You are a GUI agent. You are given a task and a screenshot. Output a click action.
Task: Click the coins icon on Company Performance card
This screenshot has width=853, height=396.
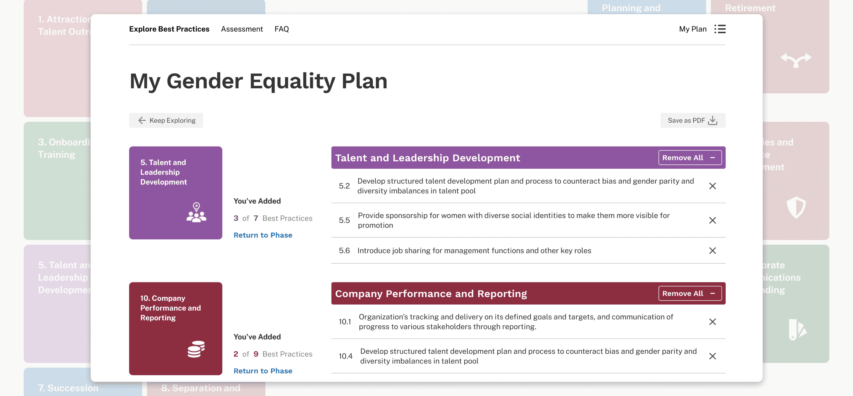[x=196, y=349]
